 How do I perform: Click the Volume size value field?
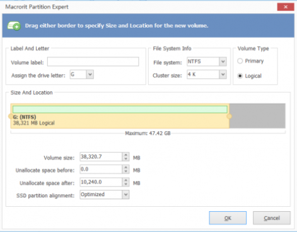(x=101, y=157)
